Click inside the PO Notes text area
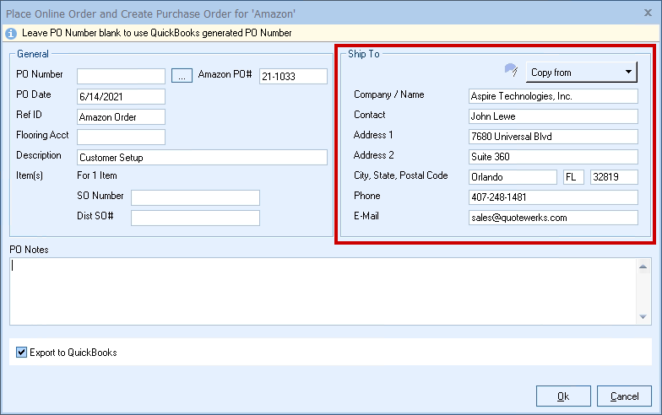Viewport: 662px width, 415px height. point(321,290)
